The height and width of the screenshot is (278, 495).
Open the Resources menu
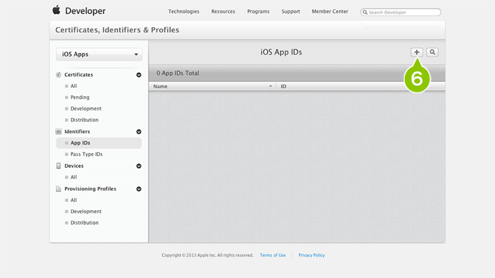coord(223,11)
